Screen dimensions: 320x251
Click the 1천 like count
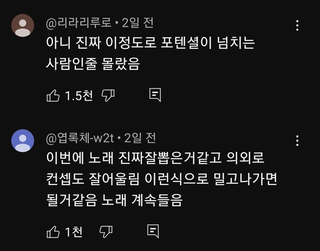click(x=73, y=232)
